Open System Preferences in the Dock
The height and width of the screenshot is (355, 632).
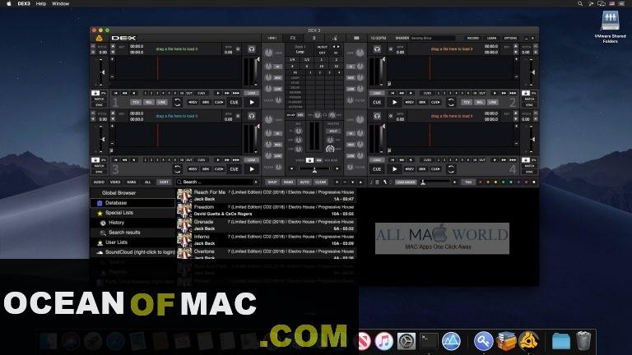click(x=407, y=341)
